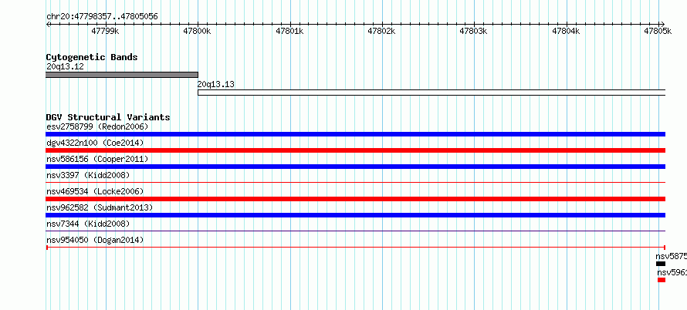Click the DGV Structural Variants track title
The height and width of the screenshot is (310, 687).
click(x=108, y=117)
